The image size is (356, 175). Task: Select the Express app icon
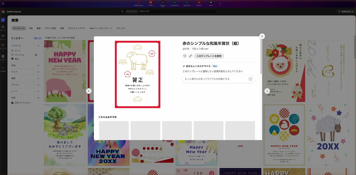(163, 4)
